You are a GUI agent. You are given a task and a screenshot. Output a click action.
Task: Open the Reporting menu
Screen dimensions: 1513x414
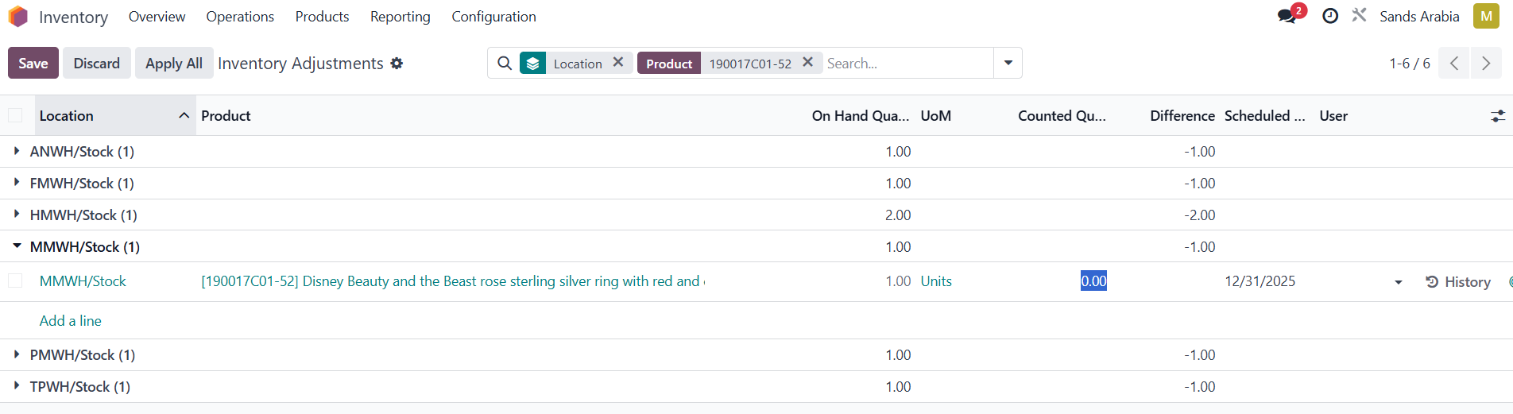[400, 17]
